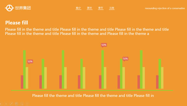Open the 除夕 navigation link
This screenshot has width=187, height=106.
[x=78, y=8]
